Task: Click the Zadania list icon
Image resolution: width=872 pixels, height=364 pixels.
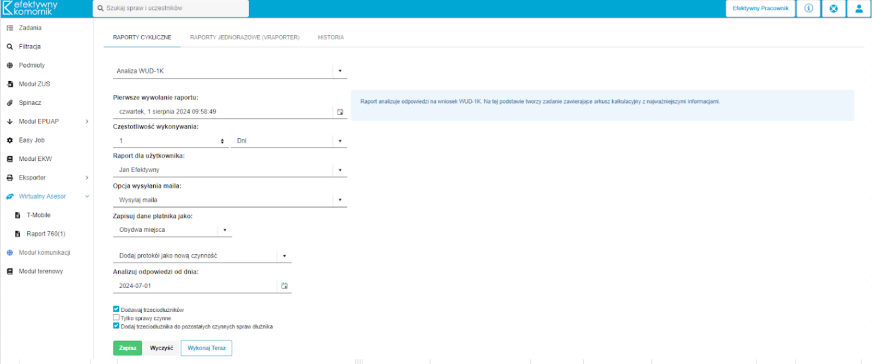Action: pos(10,28)
